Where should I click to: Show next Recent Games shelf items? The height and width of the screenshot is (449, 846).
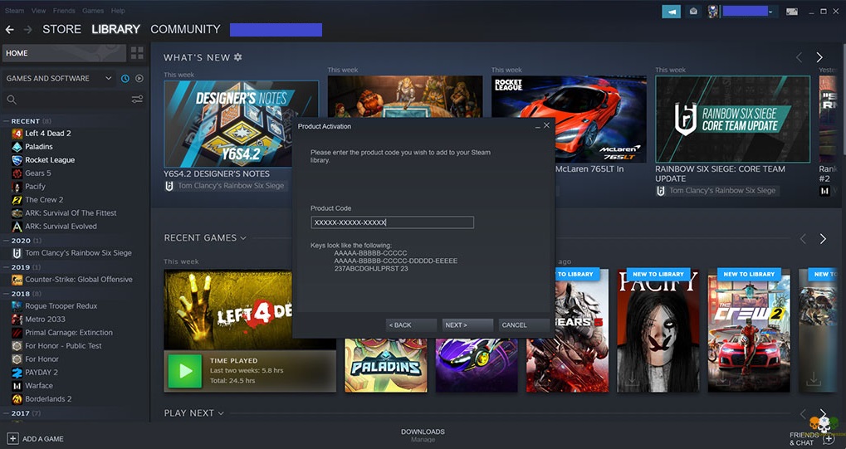[x=823, y=238]
